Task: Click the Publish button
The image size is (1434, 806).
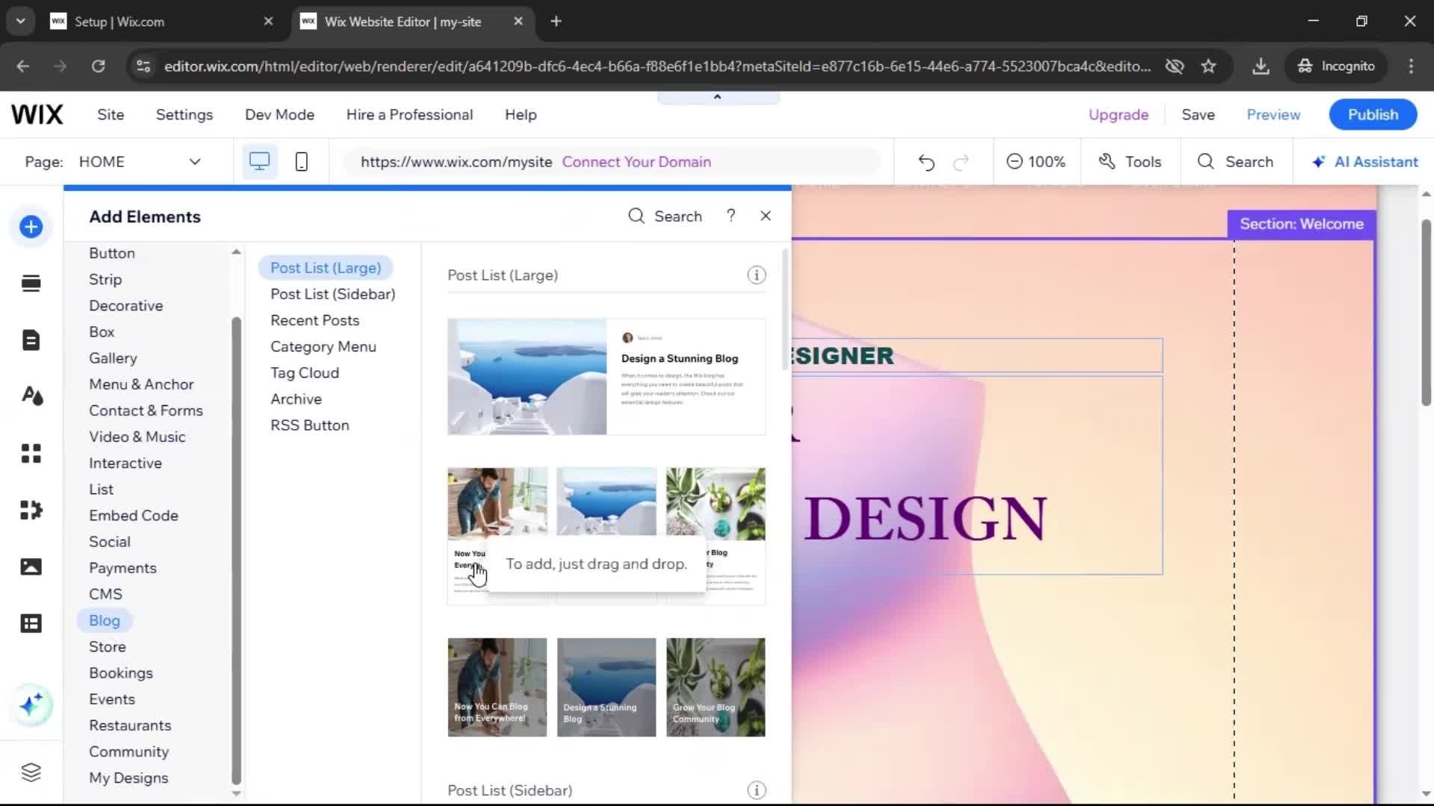Action: [1373, 115]
